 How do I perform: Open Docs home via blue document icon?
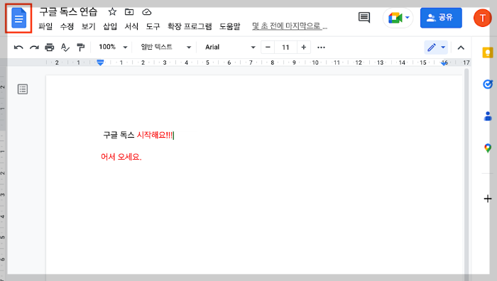click(18, 18)
